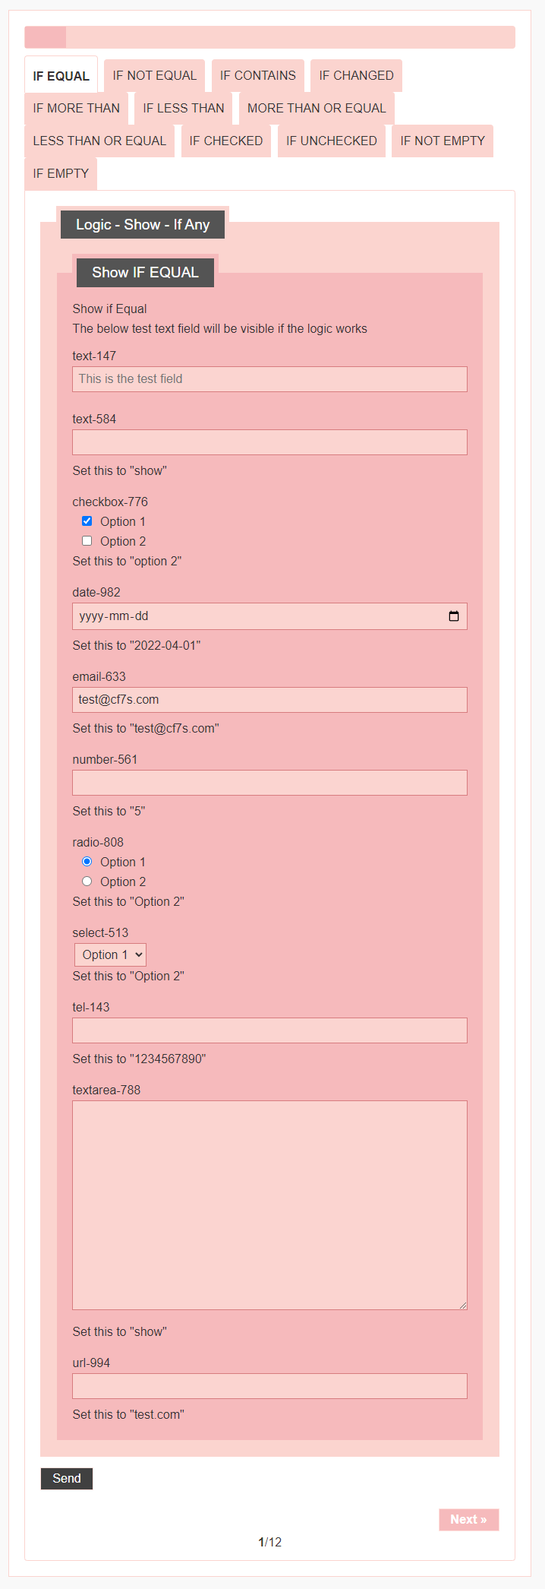Screen dimensions: 545x1589
Task: Open the date-982 calendar picker icon
Action: 454,616
